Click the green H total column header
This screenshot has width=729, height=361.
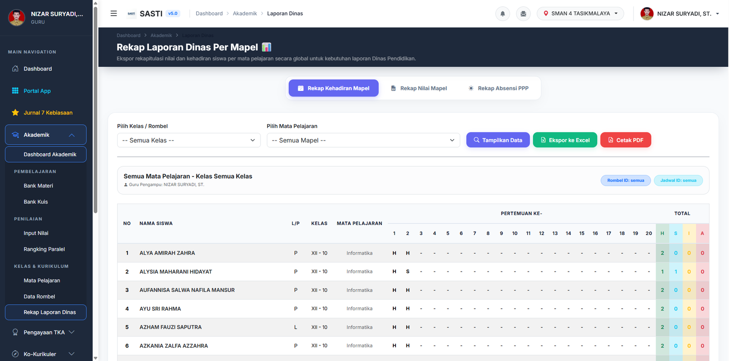tap(662, 233)
